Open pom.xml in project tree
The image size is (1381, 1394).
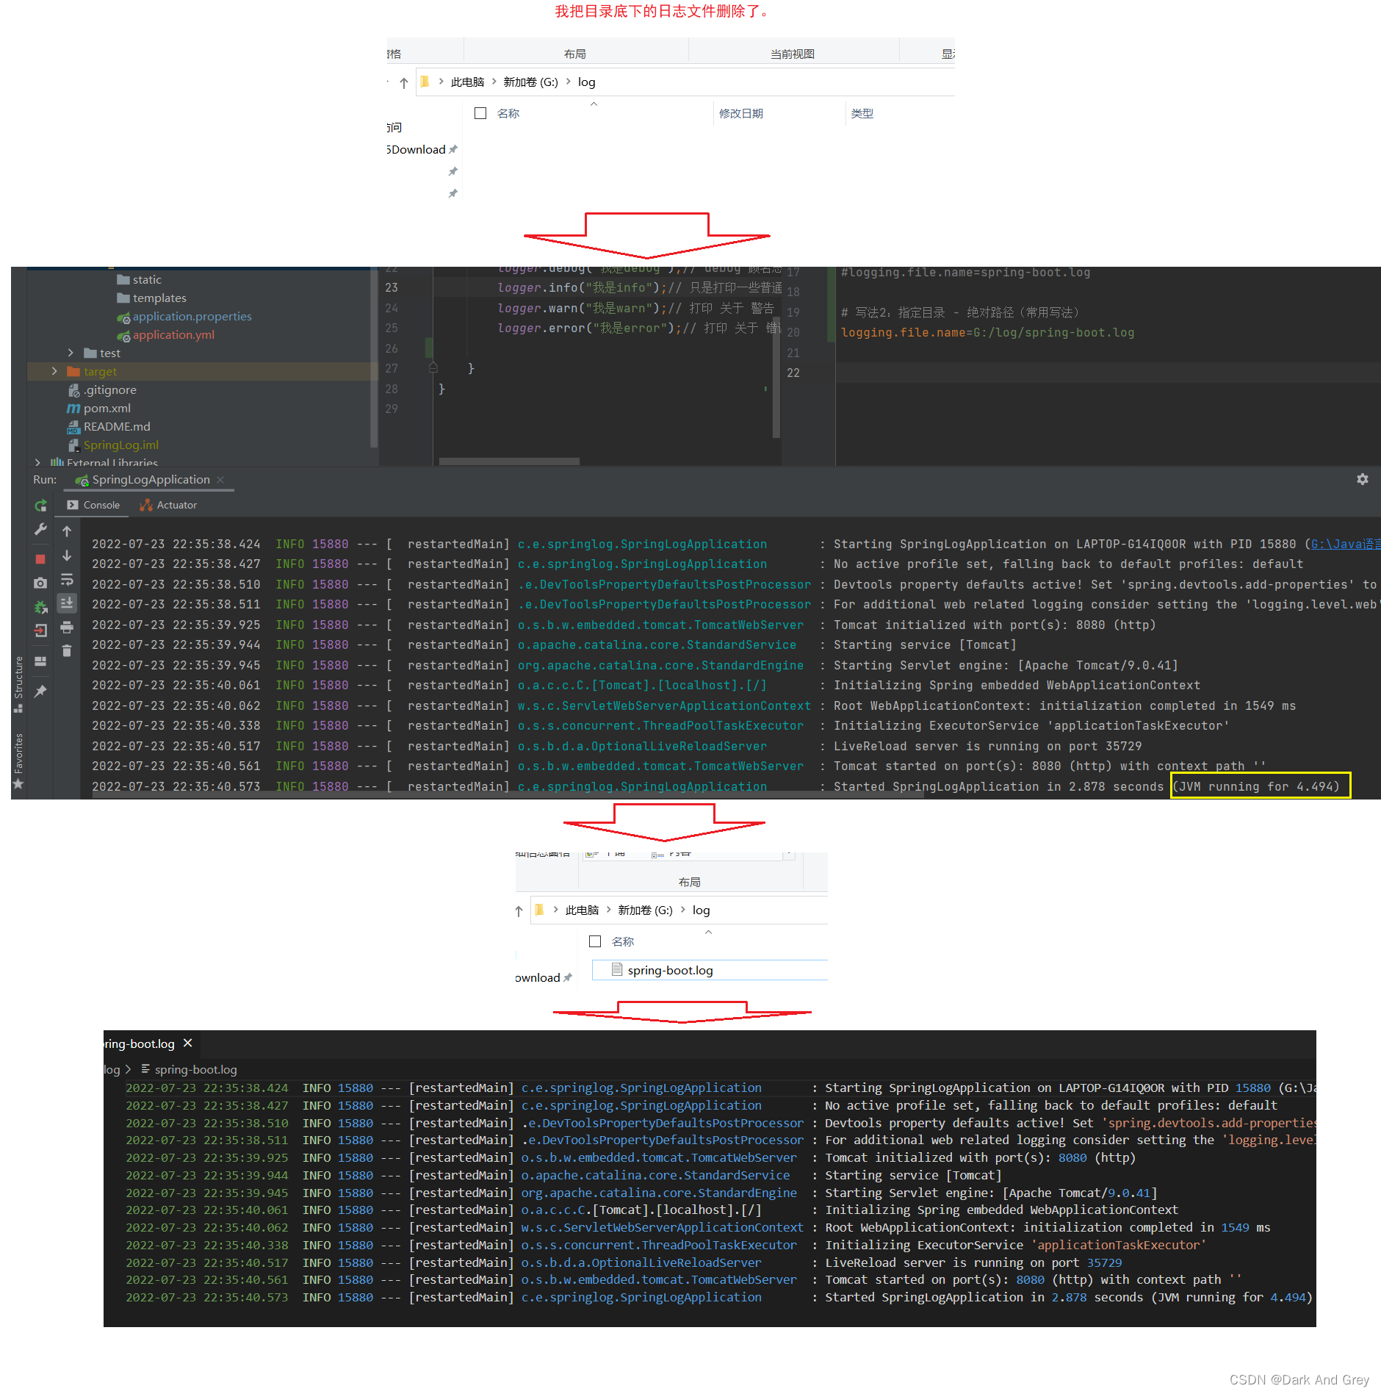99,409
